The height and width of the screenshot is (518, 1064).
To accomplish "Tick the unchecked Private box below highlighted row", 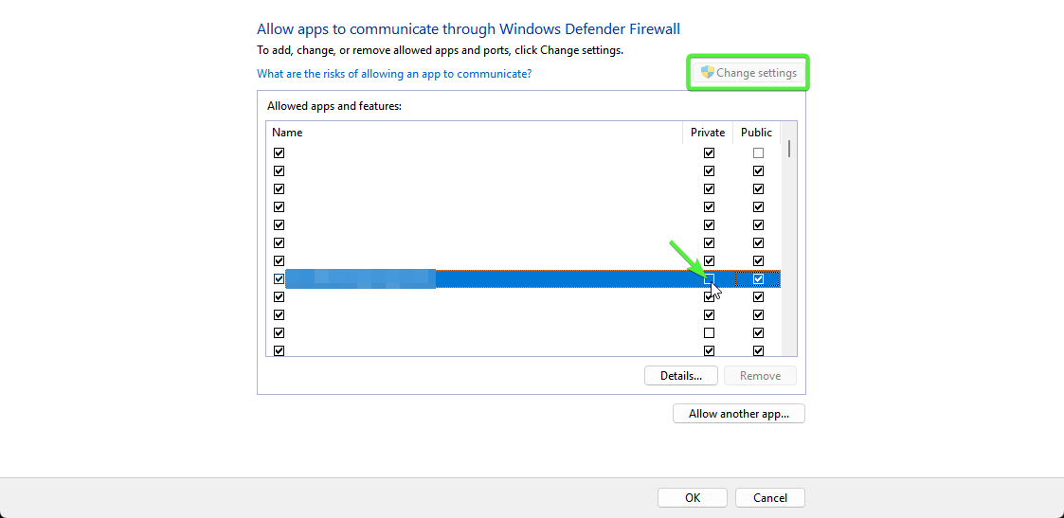I will point(709,333).
